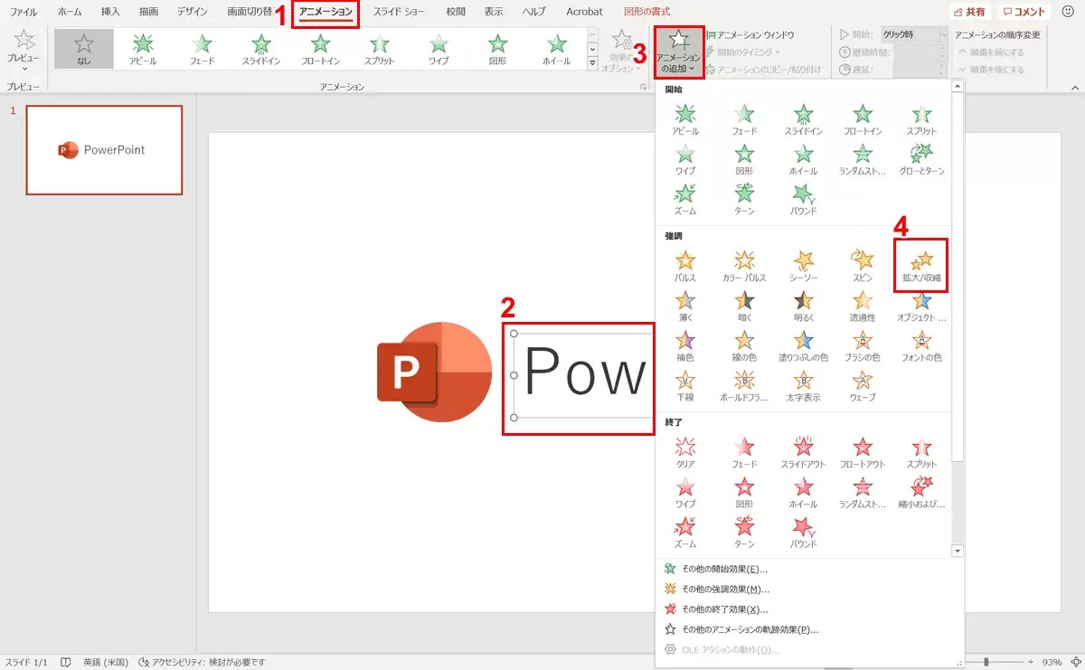Select なし in the ribbon animation gallery
Viewport: 1085px width, 670px height.
pos(83,49)
